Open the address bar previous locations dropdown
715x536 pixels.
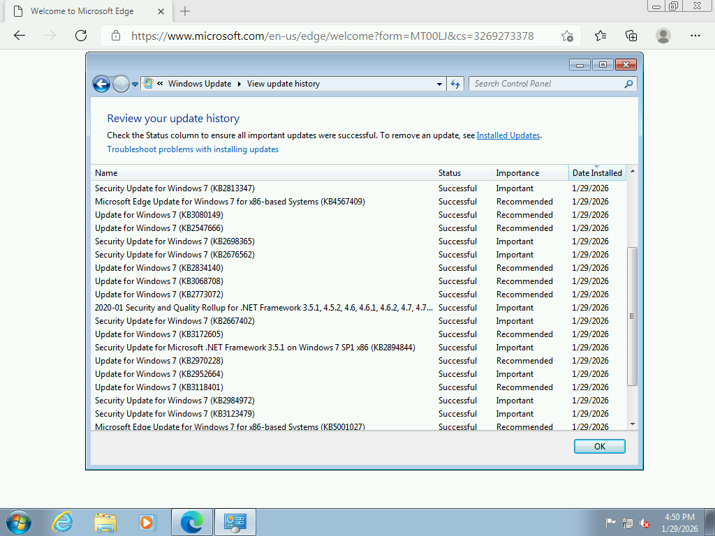439,84
